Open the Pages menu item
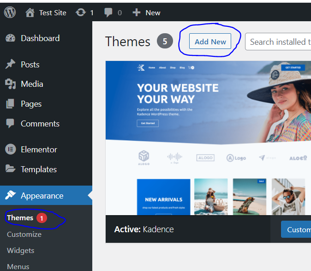Image resolution: width=311 pixels, height=271 pixels. 31,104
